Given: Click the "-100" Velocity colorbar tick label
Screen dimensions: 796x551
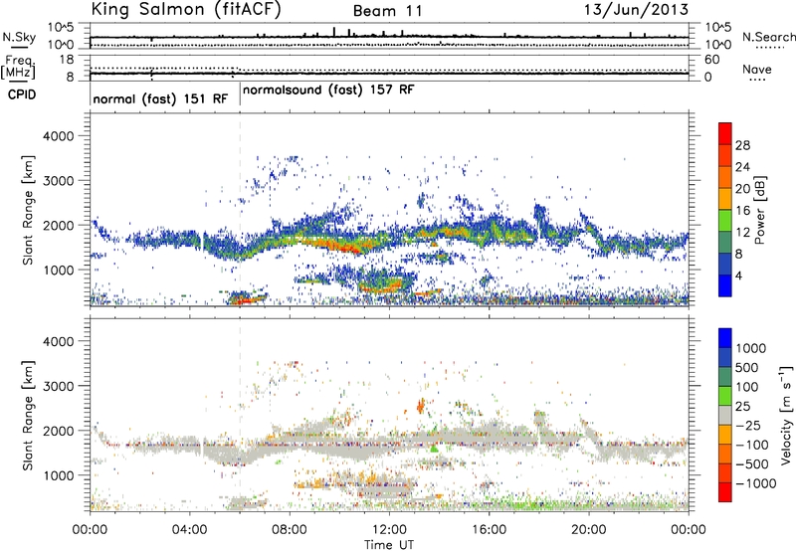Looking at the screenshot, I should tap(751, 445).
